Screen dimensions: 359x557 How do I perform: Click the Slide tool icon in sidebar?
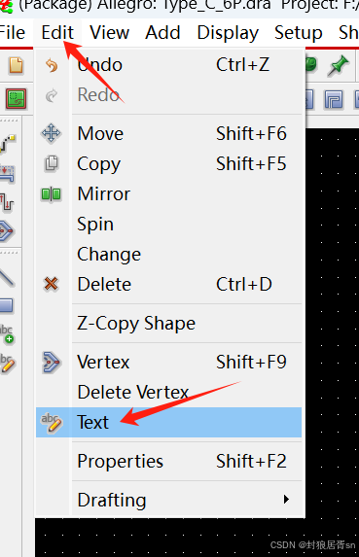click(7, 173)
